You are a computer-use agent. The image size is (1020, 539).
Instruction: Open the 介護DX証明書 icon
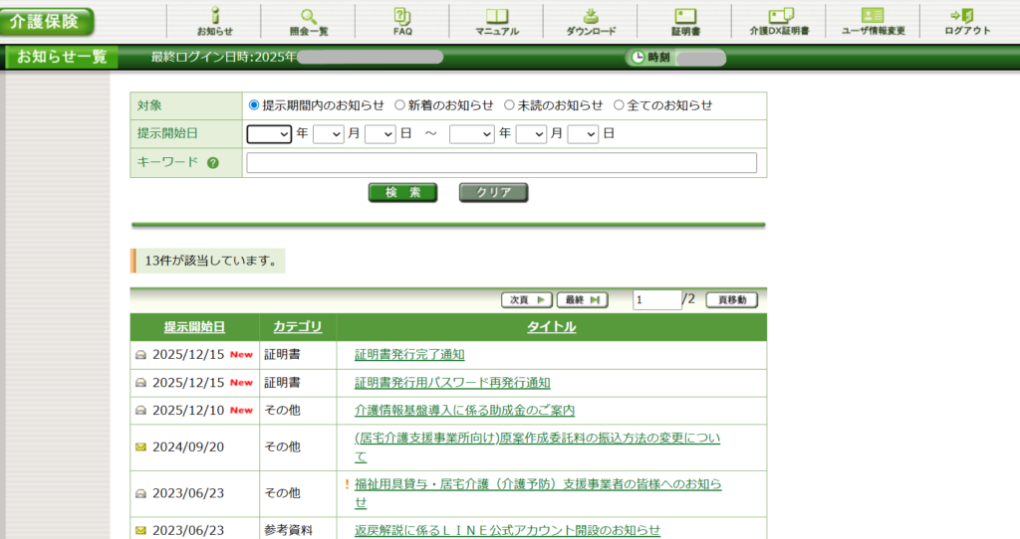pyautogui.click(x=779, y=21)
